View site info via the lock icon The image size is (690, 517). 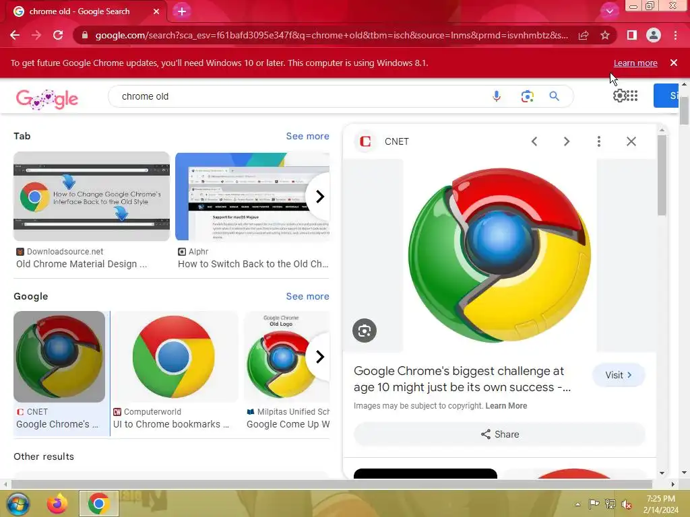coord(85,35)
